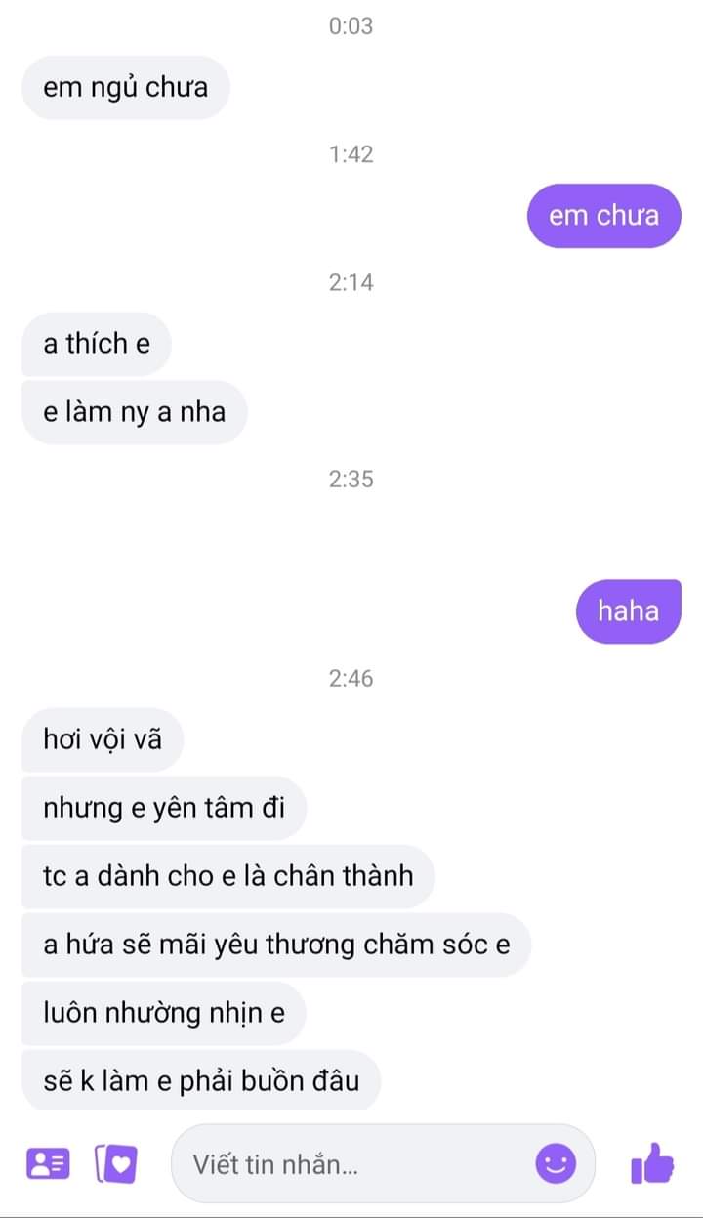Select the "e làm ny a nha" message
Screen dimensions: 703x1218
pos(135,412)
